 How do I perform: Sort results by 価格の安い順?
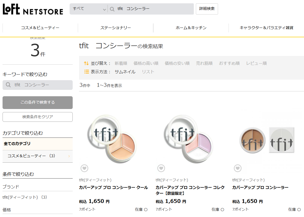click(177, 63)
